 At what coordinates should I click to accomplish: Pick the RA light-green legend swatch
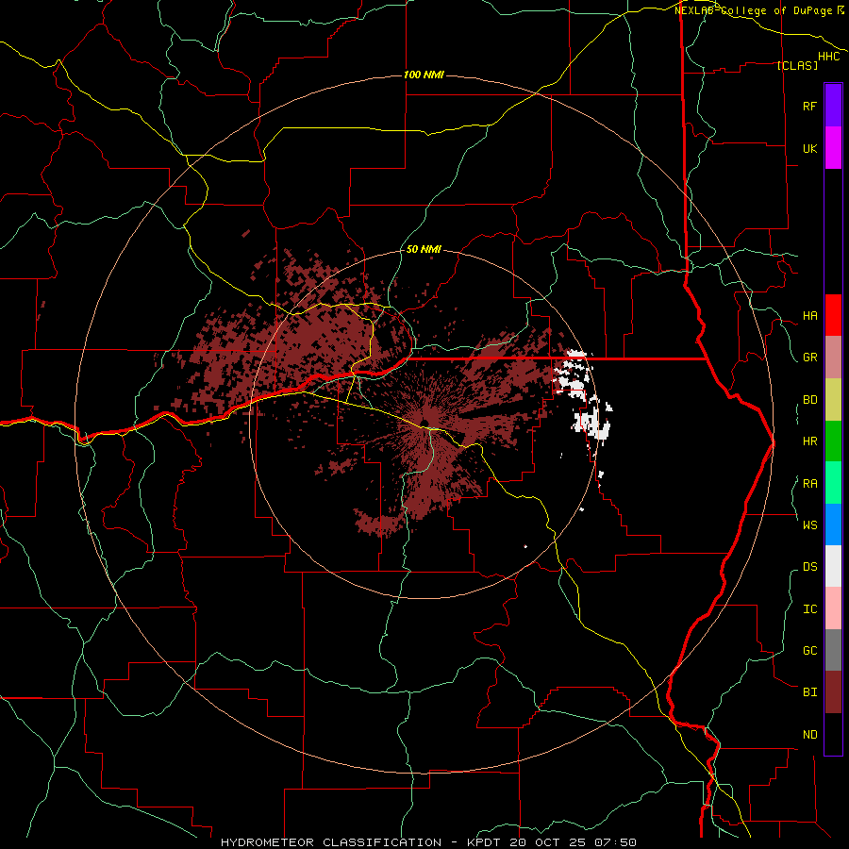point(833,483)
